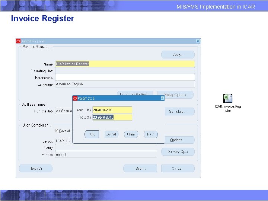Image resolution: width=268 pixels, height=201 pixels.
Task: Click the Layout field
Action: tap(64, 141)
